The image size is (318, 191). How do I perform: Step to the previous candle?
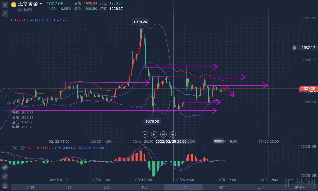click(154, 134)
